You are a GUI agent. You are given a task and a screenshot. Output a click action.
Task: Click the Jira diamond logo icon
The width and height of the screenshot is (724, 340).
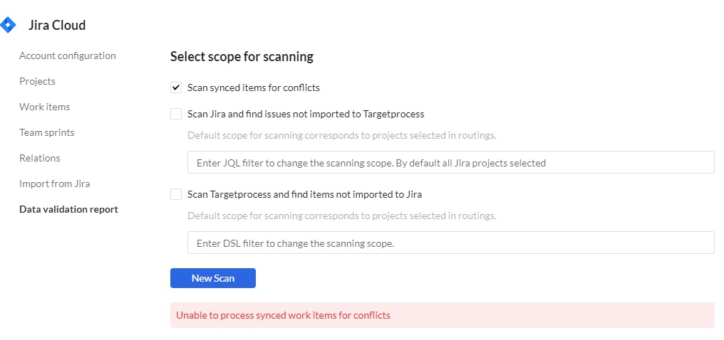click(x=8, y=26)
